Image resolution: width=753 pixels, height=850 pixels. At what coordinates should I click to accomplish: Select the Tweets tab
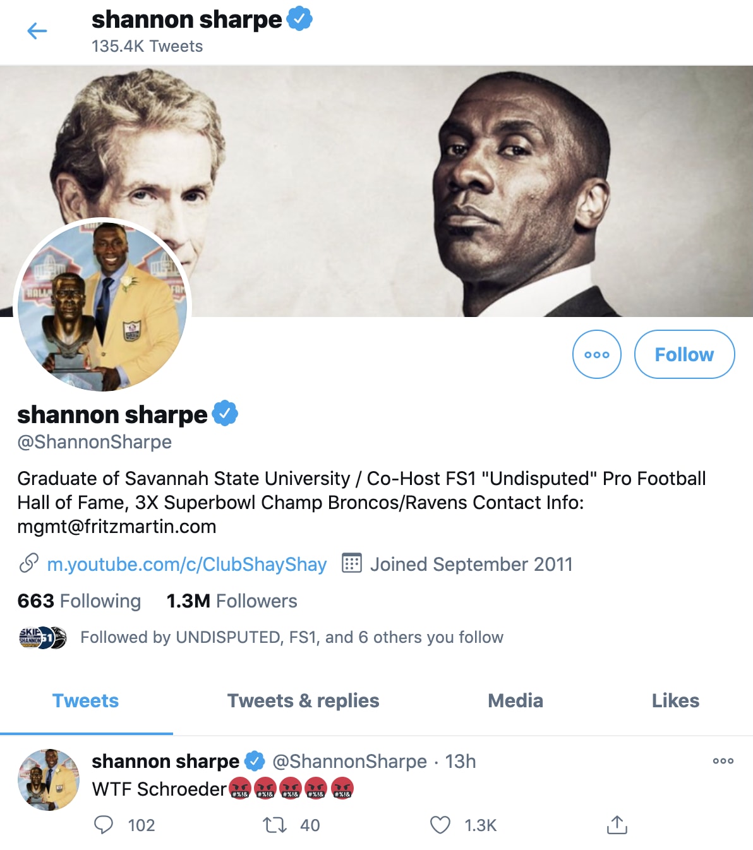point(86,701)
